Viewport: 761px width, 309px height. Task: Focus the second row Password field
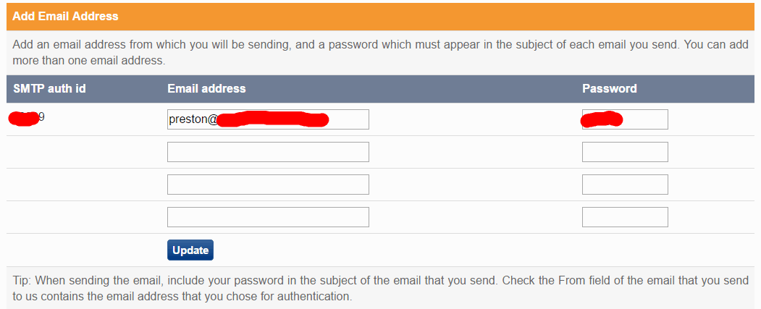(x=625, y=152)
